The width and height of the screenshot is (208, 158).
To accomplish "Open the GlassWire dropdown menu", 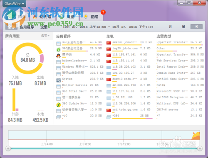I will tap(14, 4).
